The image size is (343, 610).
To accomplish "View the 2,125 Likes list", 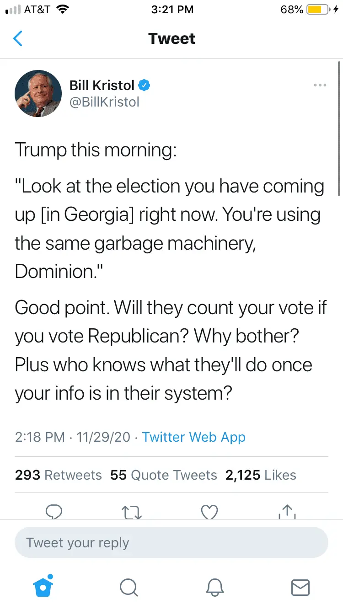I will tap(261, 475).
